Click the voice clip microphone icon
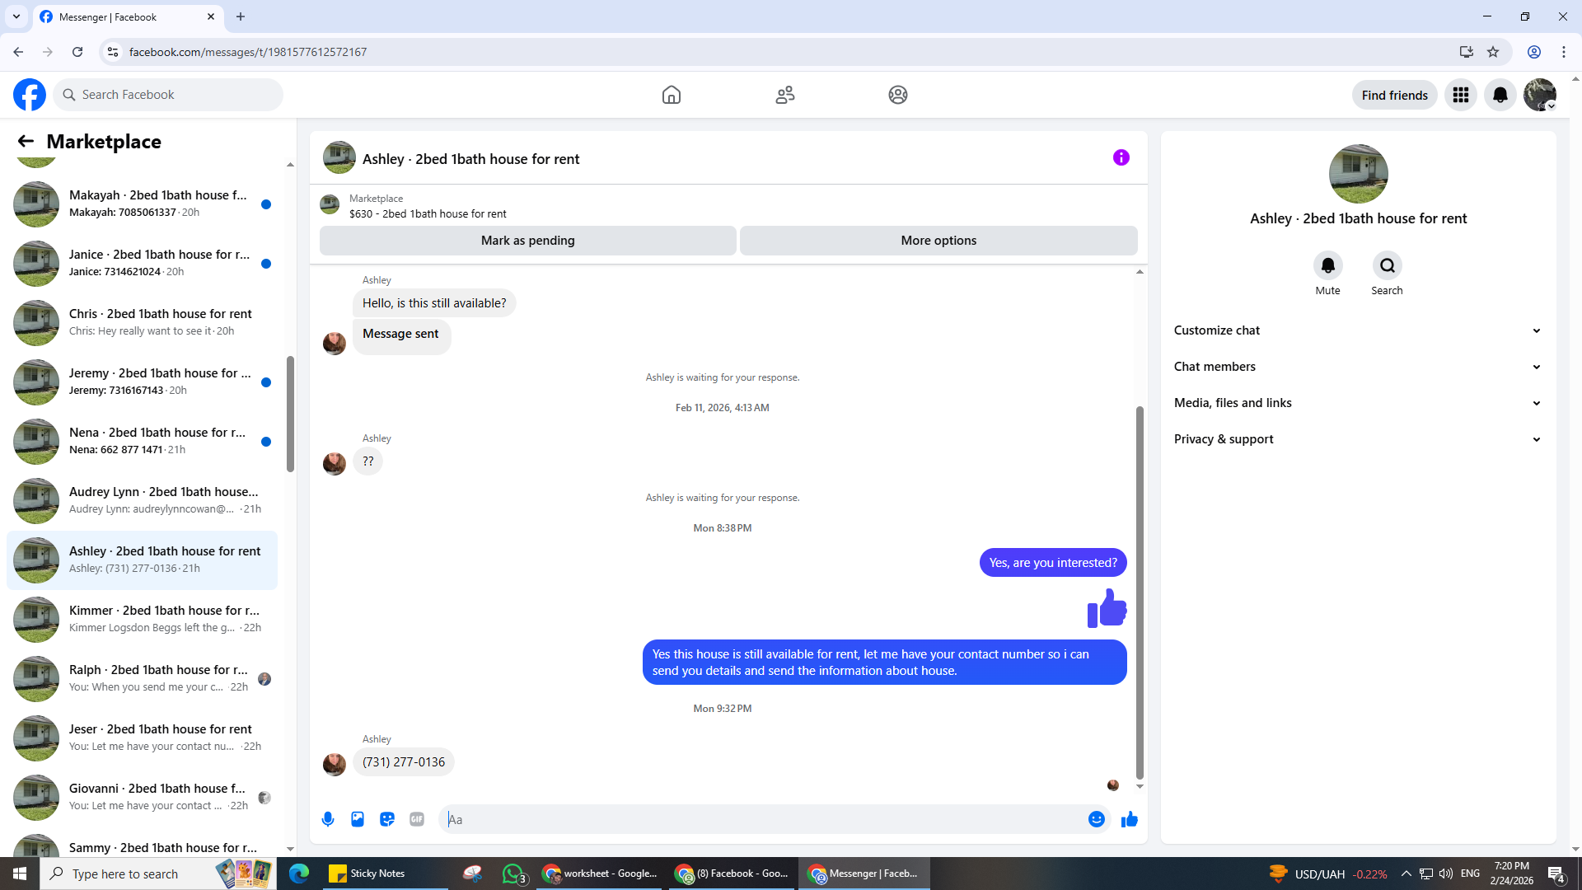Screen dimensions: 1582x890 tap(328, 819)
